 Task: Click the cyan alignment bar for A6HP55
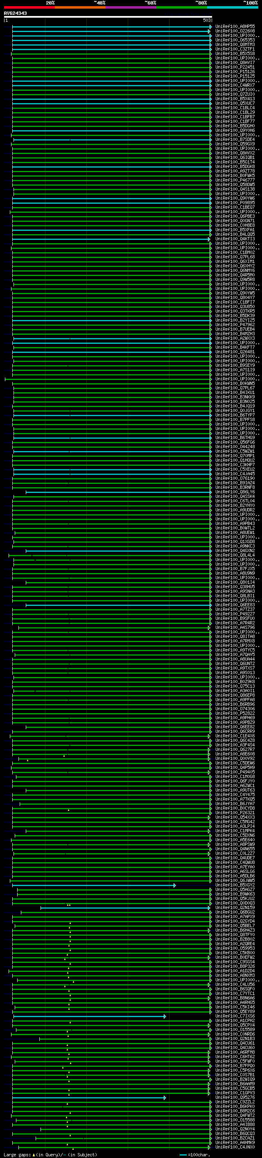click(x=112, y=27)
